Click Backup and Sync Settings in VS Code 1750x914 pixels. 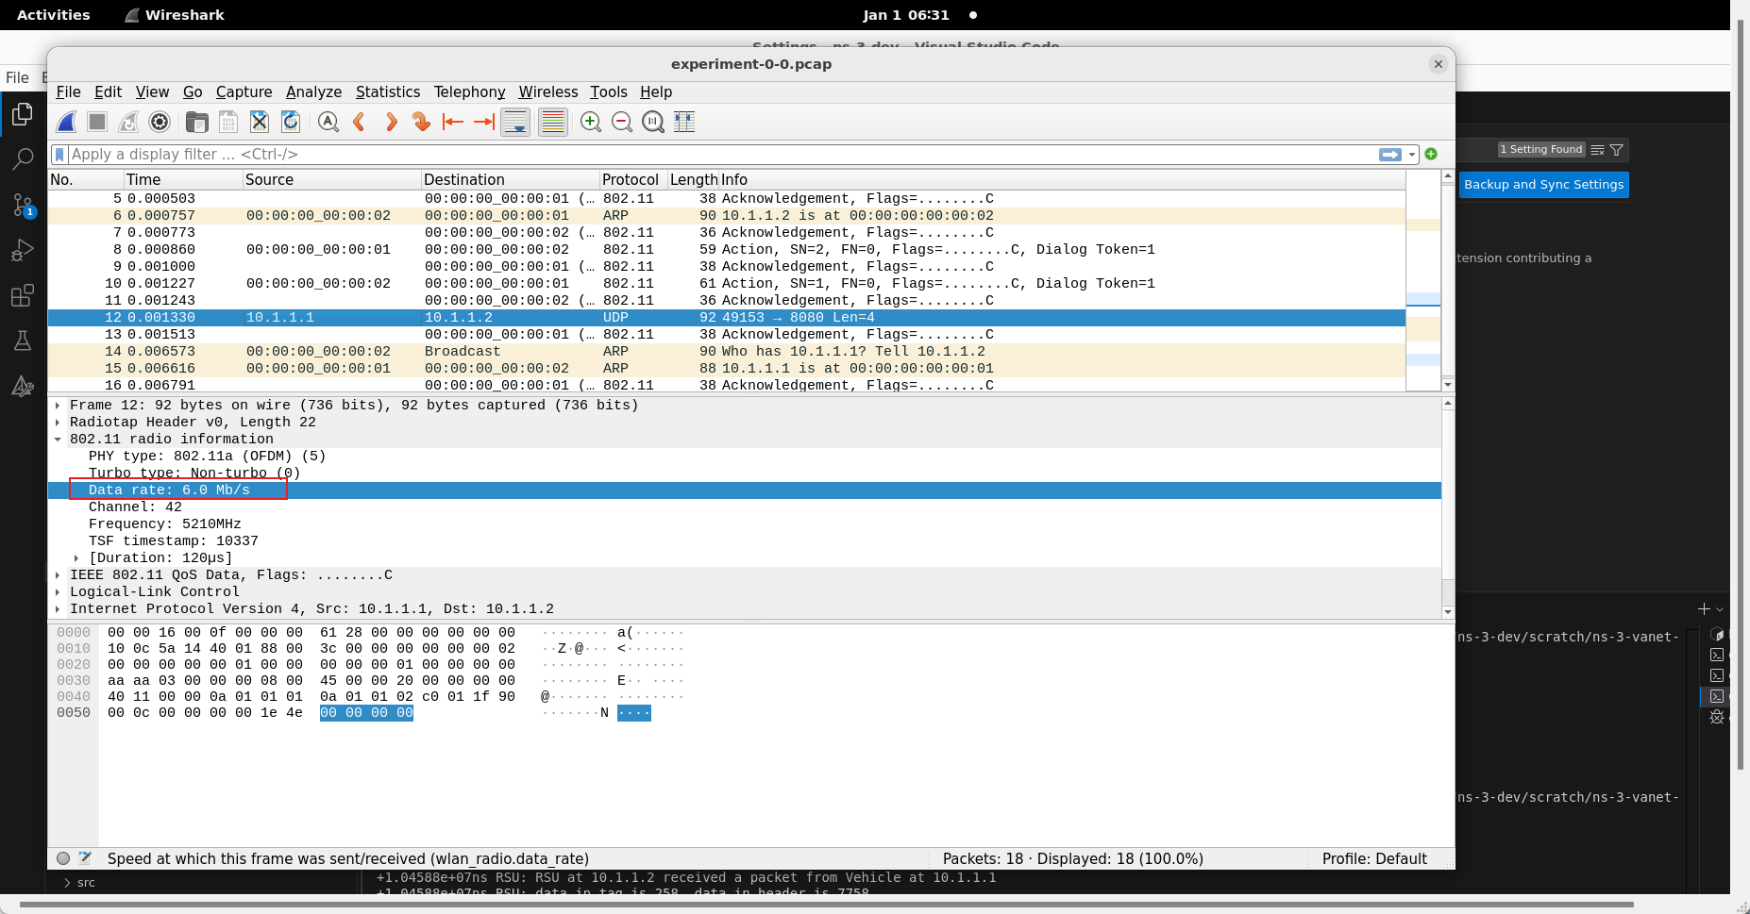[x=1543, y=185]
